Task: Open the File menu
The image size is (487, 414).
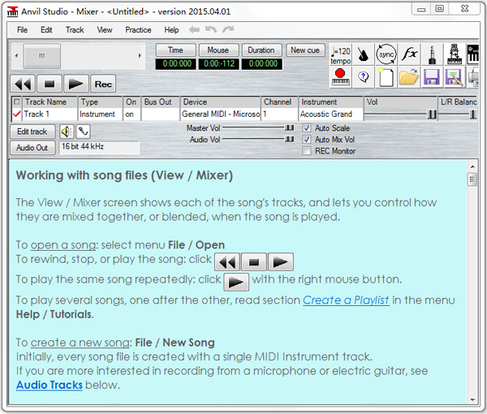Action: click(22, 30)
